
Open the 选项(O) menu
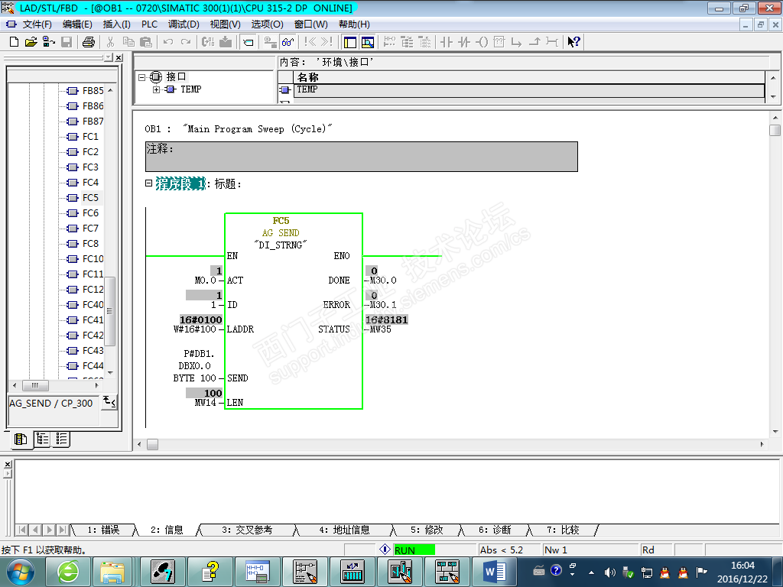pyautogui.click(x=267, y=24)
